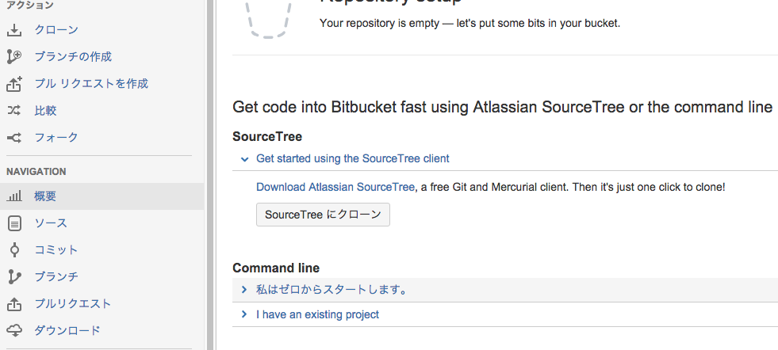Open the ダウンロード navigation link

tap(67, 331)
